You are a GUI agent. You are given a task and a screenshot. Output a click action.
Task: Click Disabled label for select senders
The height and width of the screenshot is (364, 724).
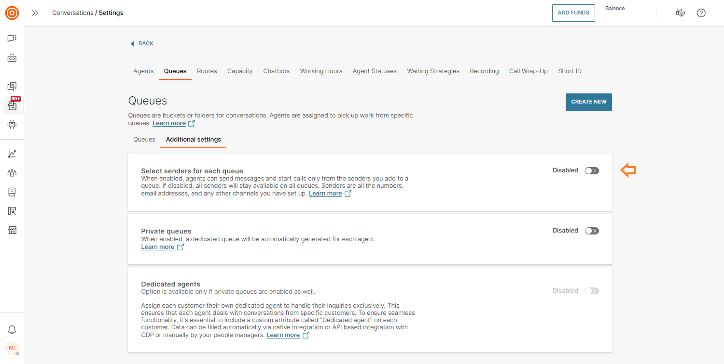[565, 170]
